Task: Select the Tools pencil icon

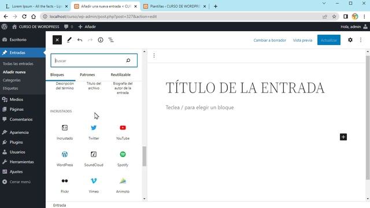Action: point(69,40)
